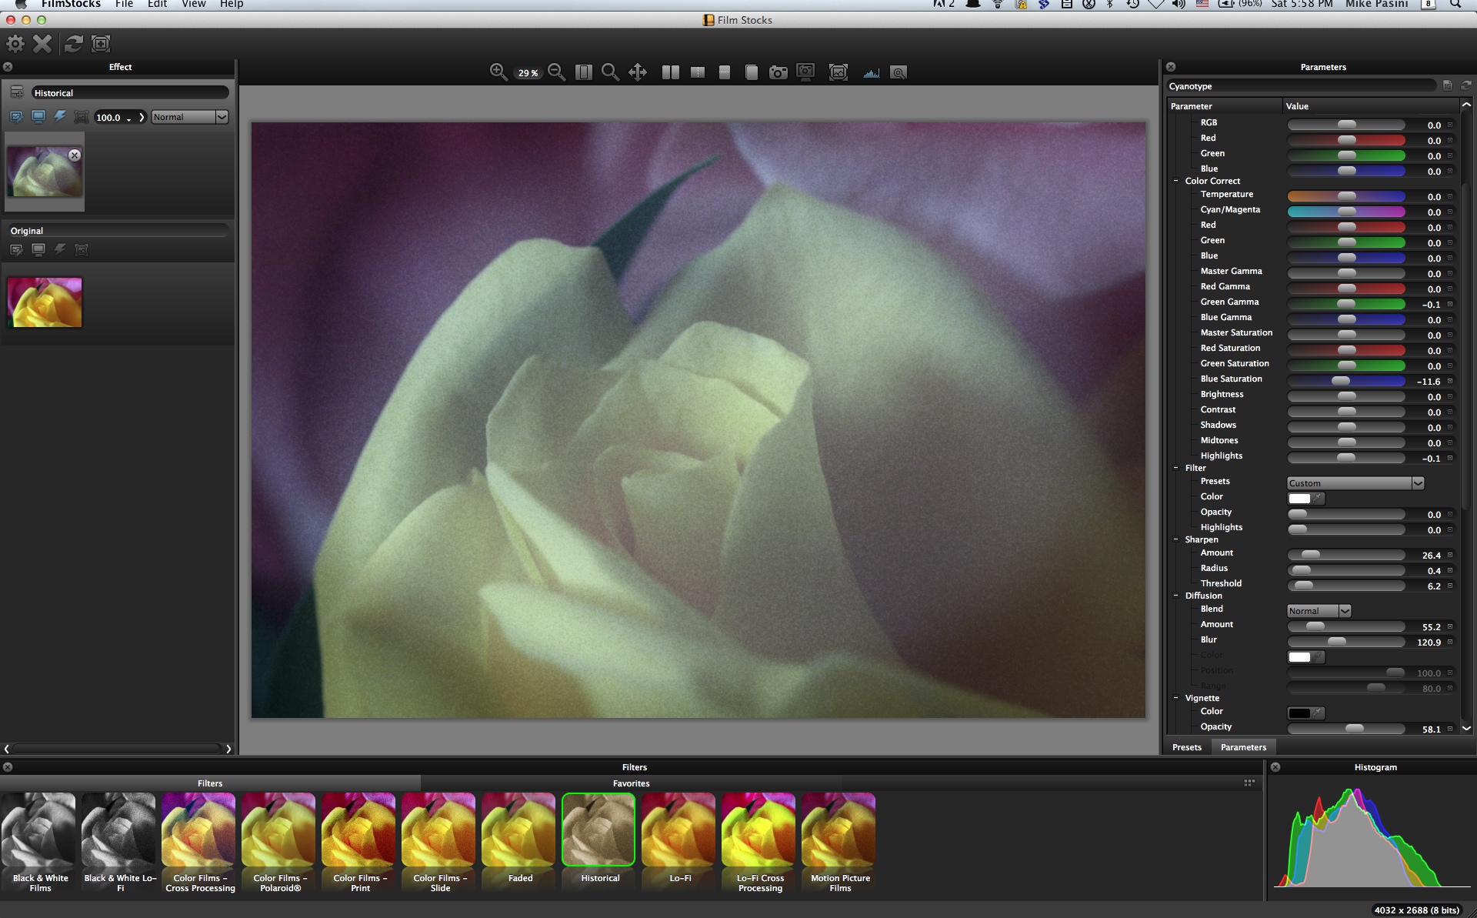This screenshot has height=918, width=1477.
Task: Collapse the Color Correct parameter group
Action: pyautogui.click(x=1176, y=181)
